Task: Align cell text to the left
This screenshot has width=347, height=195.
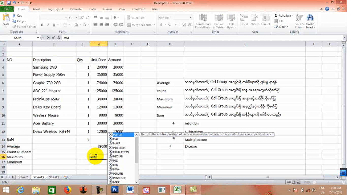Action: tap(96, 25)
